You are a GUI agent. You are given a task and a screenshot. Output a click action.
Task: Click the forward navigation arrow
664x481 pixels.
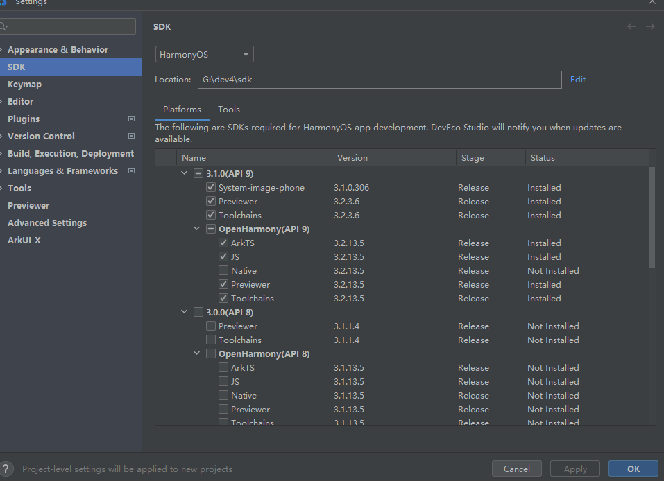(x=650, y=26)
